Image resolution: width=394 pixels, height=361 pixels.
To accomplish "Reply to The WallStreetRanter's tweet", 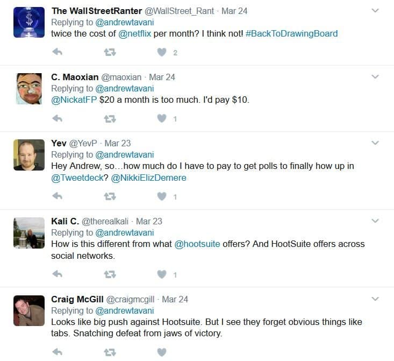I will [58, 52].
